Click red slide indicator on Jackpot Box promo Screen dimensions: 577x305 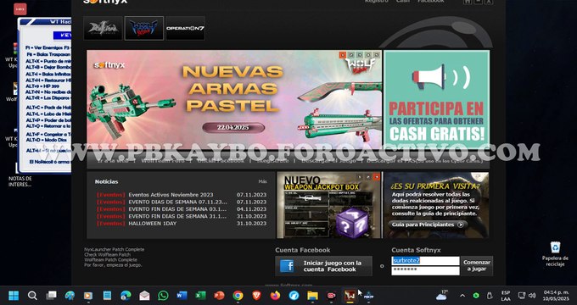coord(376,177)
